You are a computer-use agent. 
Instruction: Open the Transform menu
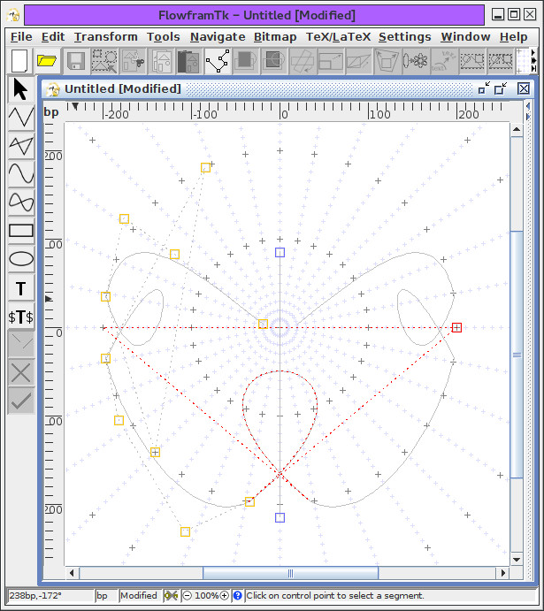(105, 36)
